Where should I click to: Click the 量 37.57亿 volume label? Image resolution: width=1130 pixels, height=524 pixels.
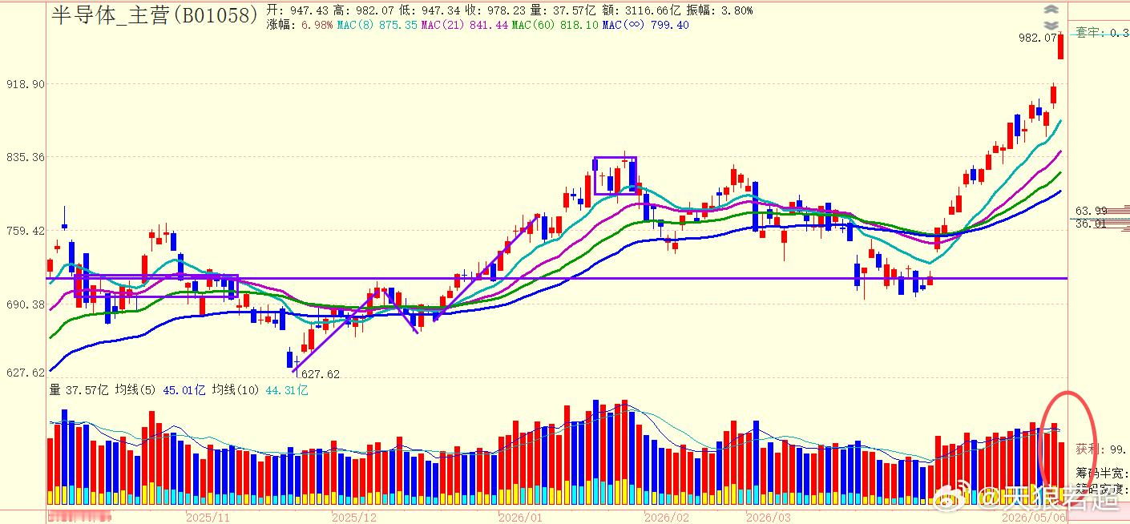click(79, 390)
